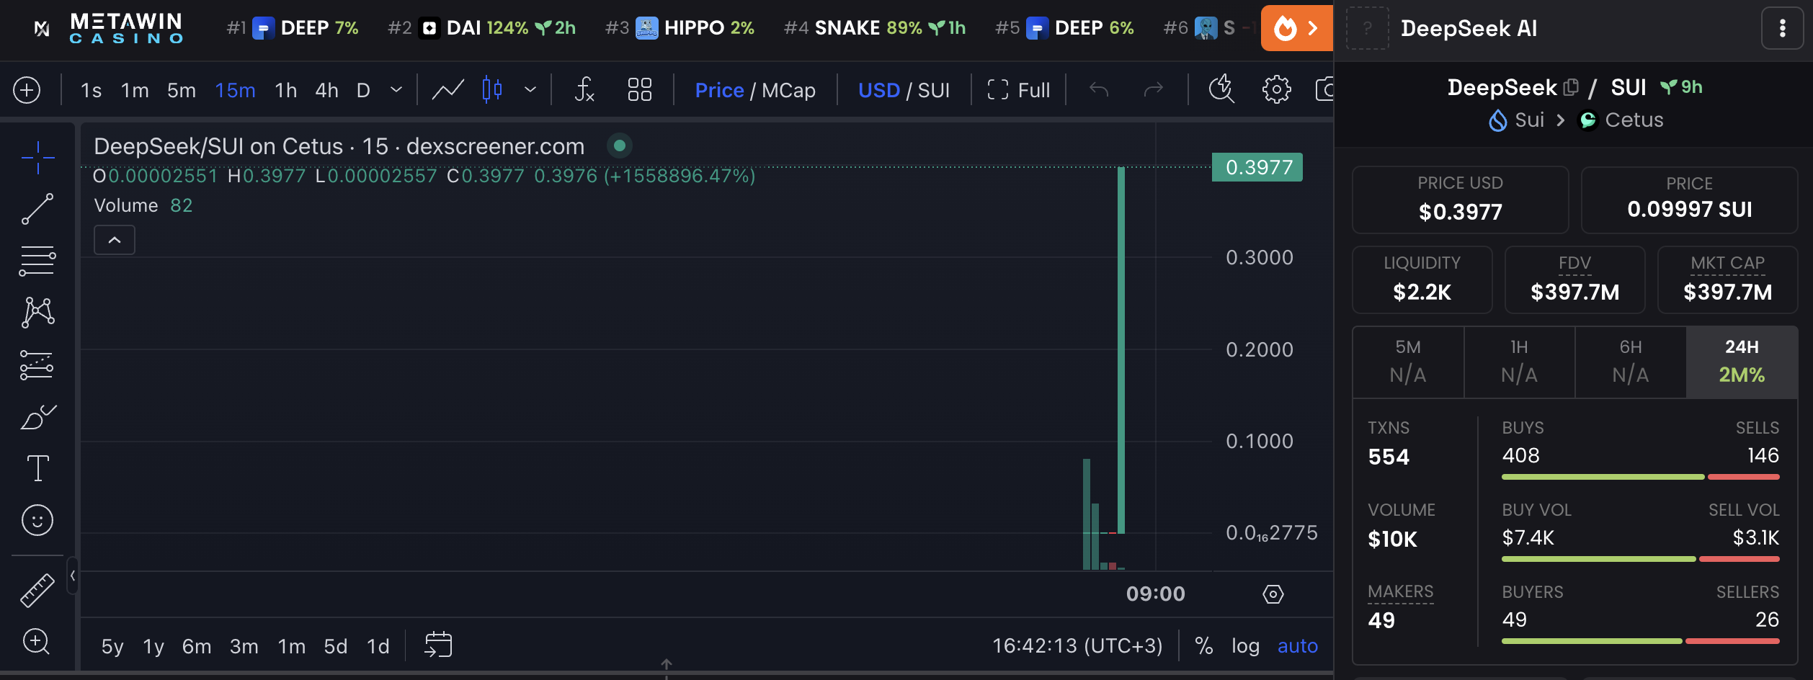This screenshot has height=680, width=1813.
Task: Click the 0.3977 price label on axis
Action: [1258, 167]
